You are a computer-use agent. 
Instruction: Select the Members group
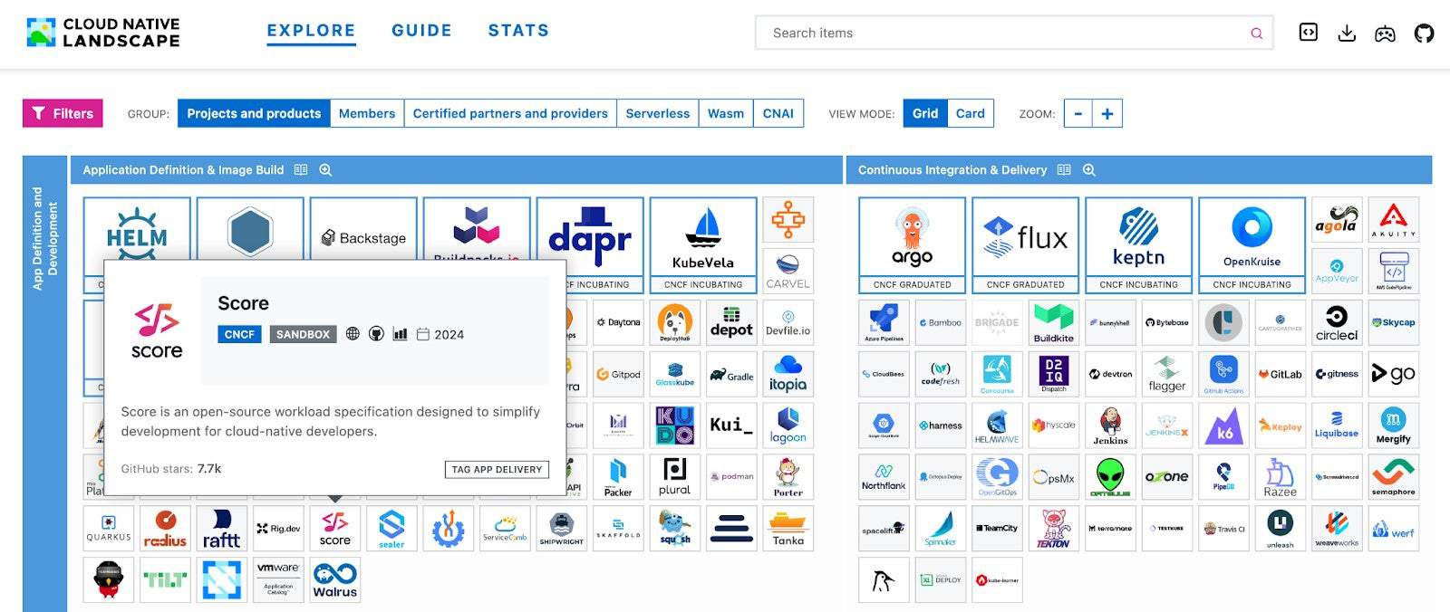click(367, 113)
